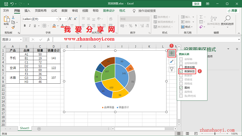Switch to the 页面布局 Page Layout tab

pos(41,11)
